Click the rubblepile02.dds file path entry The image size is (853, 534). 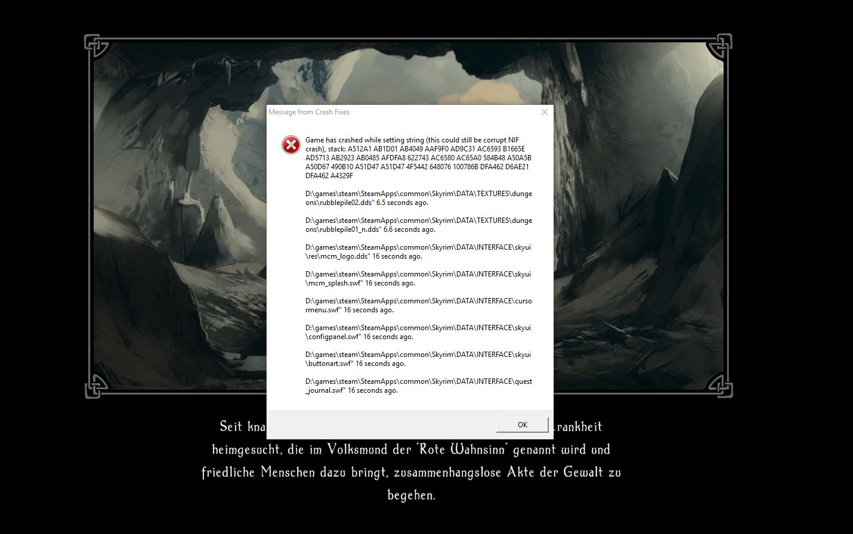[x=418, y=198]
